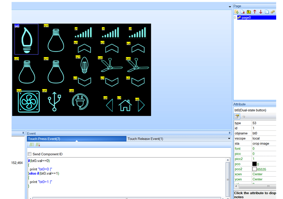Screen dimensions: 283x199
Task: Select the flame bulb component bt0
Action: coord(26,40)
